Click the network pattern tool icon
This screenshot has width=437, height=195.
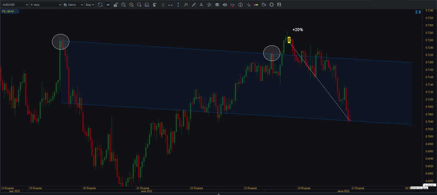(209, 5)
